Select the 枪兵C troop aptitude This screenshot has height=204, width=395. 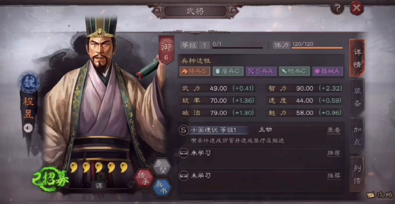pyautogui.click(x=294, y=71)
